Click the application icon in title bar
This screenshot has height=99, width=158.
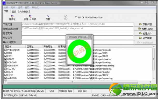click(4, 3)
